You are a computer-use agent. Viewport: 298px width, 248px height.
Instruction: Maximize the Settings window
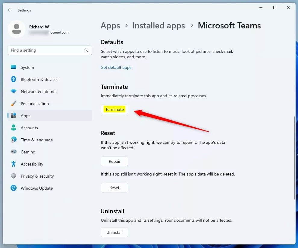point(275,8)
